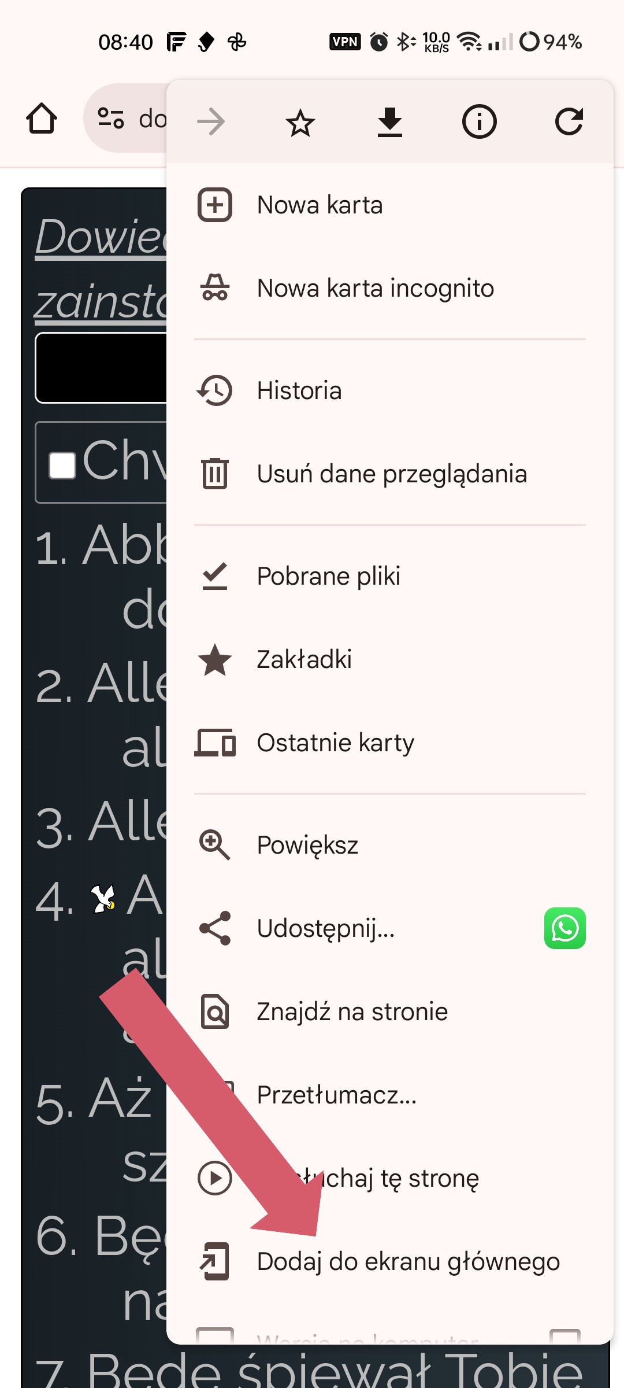Tap the download page arrow icon

click(390, 122)
